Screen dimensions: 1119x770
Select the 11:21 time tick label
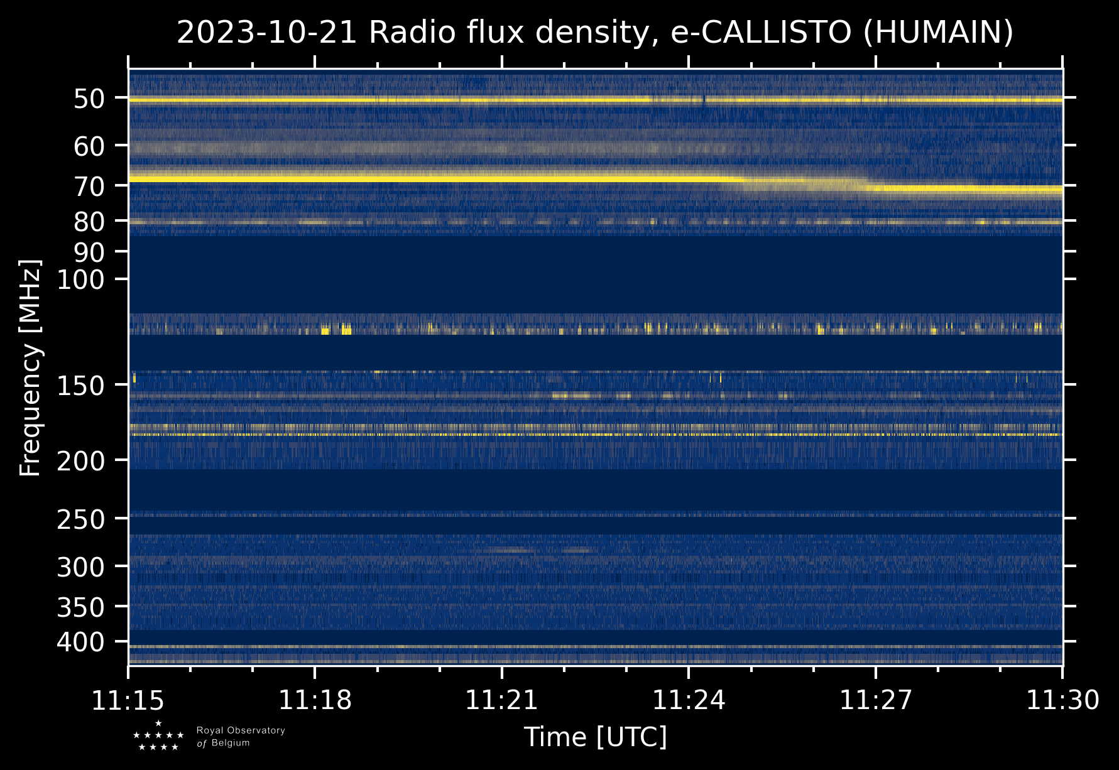coord(501,700)
